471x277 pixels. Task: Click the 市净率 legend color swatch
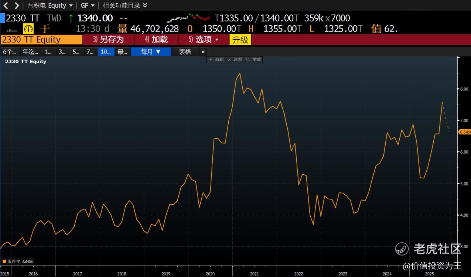point(4,261)
